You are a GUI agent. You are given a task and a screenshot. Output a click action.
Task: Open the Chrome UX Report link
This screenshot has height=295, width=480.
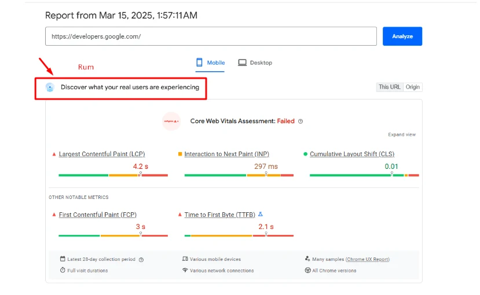368,259
